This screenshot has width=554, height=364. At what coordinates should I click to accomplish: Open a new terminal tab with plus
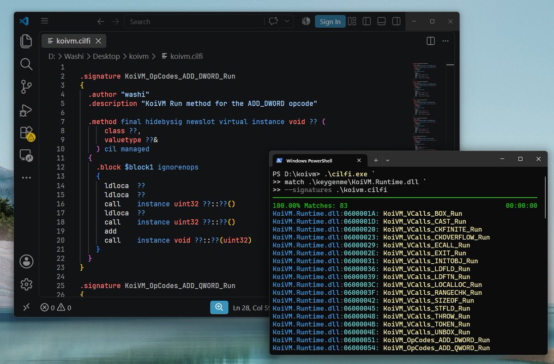coord(376,160)
